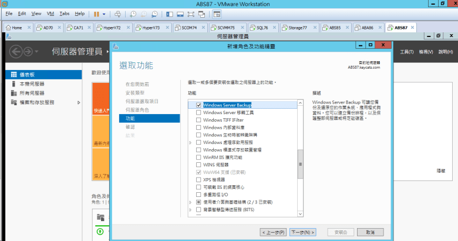The width and height of the screenshot is (458, 241).
Task: Click the 本機伺服器 local server icon
Action: click(x=14, y=84)
